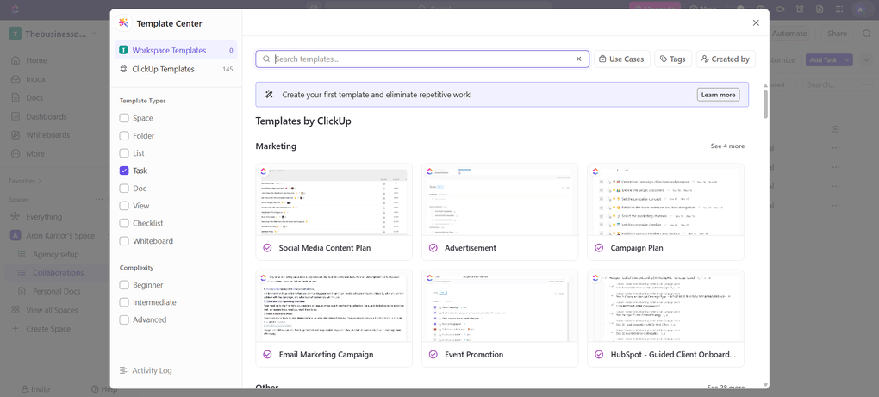This screenshot has height=397, width=879.
Task: Open Personal Docs in the sidebar
Action: point(56,291)
